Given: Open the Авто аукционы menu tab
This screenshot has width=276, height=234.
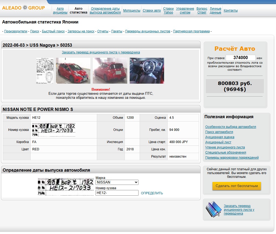Looking at the screenshot, I should 60,11.
